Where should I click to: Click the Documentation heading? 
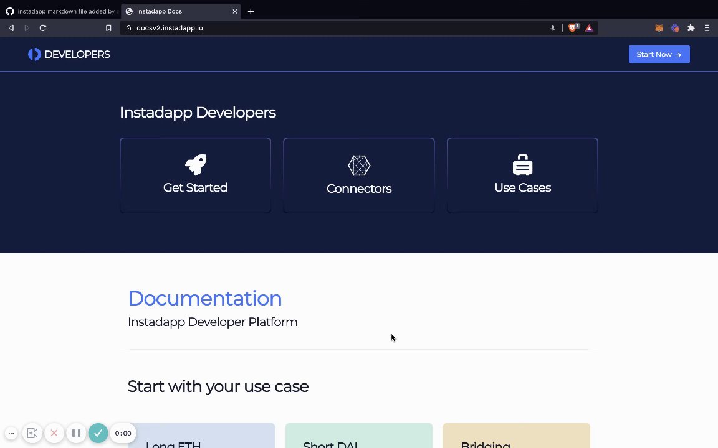coord(204,298)
